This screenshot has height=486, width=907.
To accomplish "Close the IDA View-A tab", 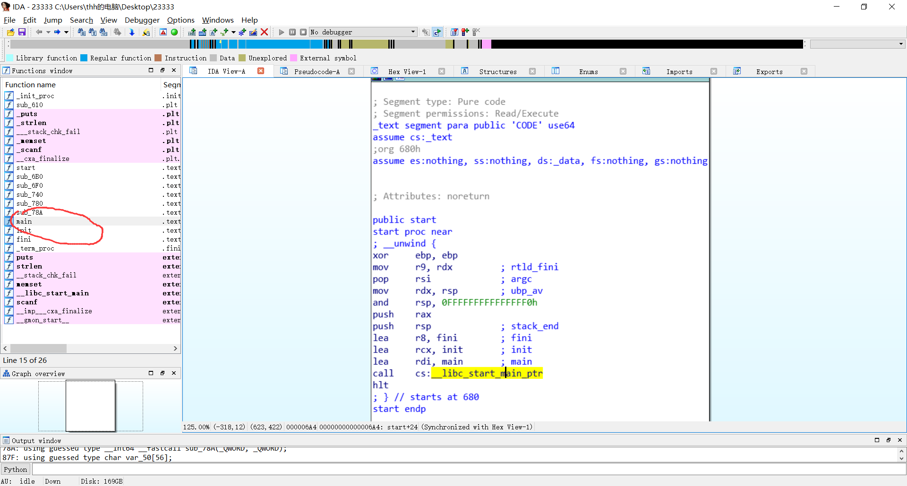I will tap(261, 71).
